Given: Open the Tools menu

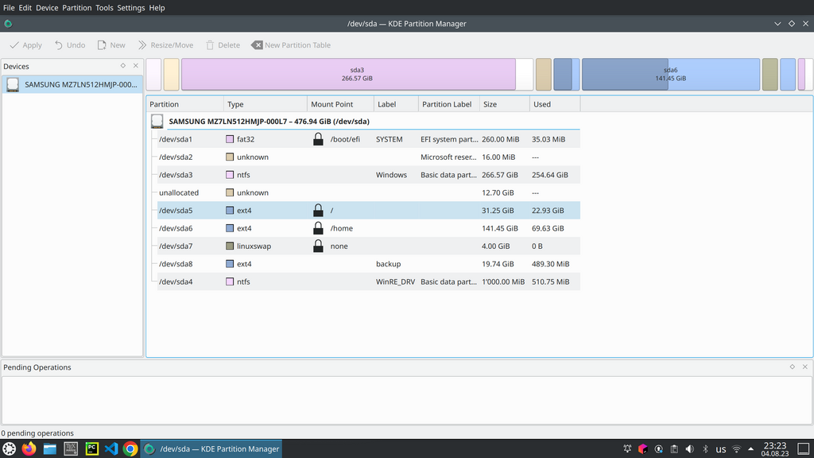Looking at the screenshot, I should click(104, 7).
